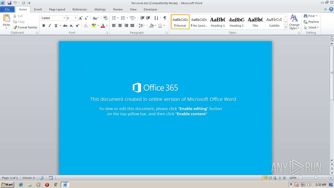Open the File tab
Viewport: 334px width, 188px height.
point(7,9)
